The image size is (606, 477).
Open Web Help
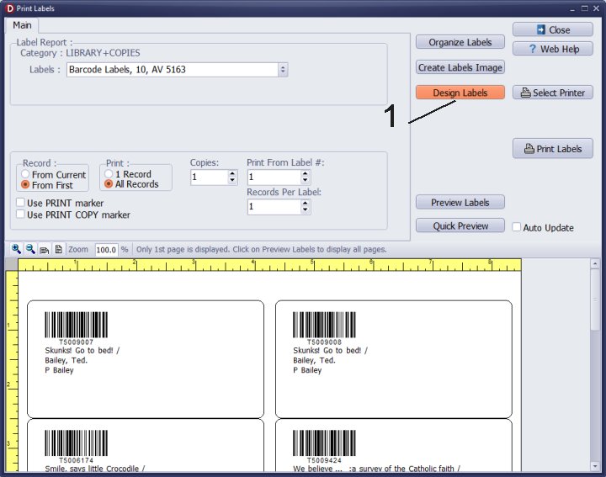552,49
